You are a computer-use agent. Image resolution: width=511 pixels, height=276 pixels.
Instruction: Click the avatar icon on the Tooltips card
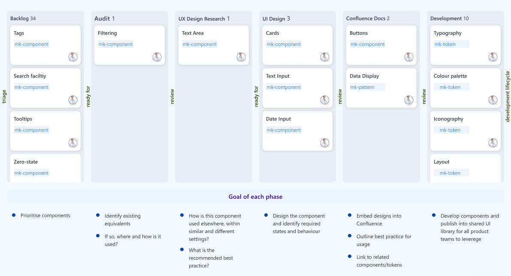pos(73,143)
